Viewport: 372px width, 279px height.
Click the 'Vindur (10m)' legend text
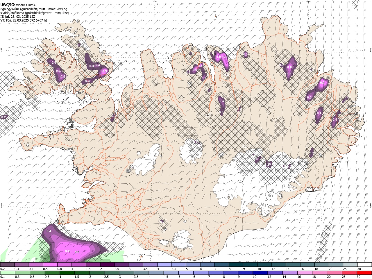pos(26,5)
